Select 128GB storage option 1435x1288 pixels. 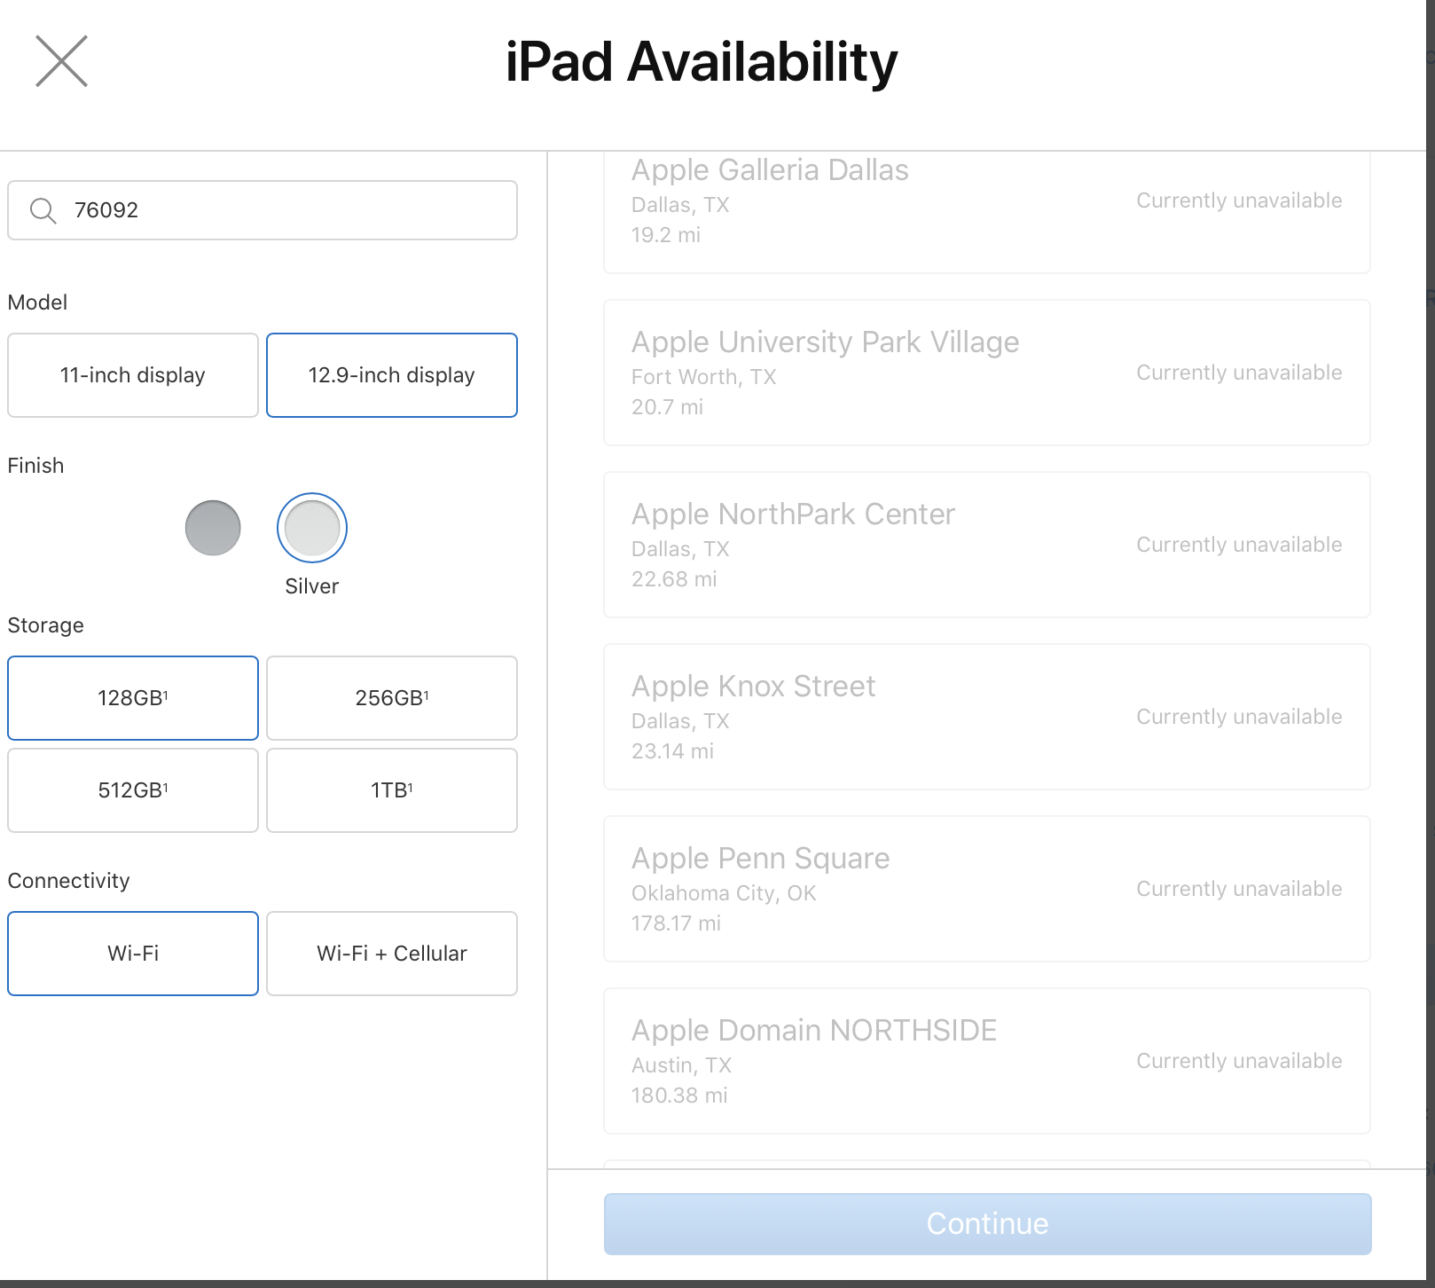pos(133,698)
